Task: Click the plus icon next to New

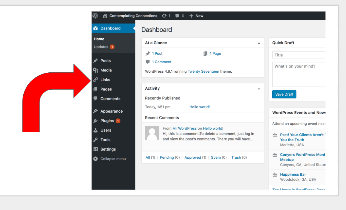Action: point(191,16)
